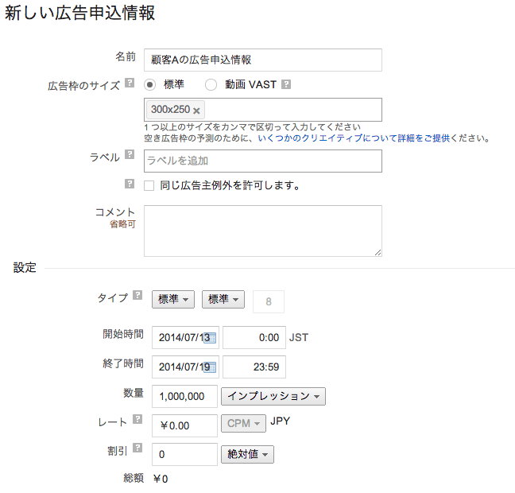Click help icon beside 動画 VAST
The image size is (515, 493).
click(x=286, y=84)
